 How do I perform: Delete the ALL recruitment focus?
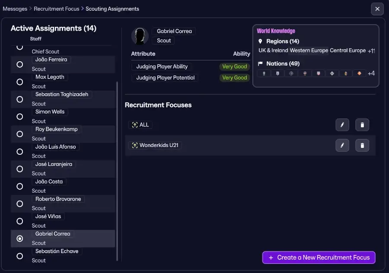pyautogui.click(x=362, y=125)
